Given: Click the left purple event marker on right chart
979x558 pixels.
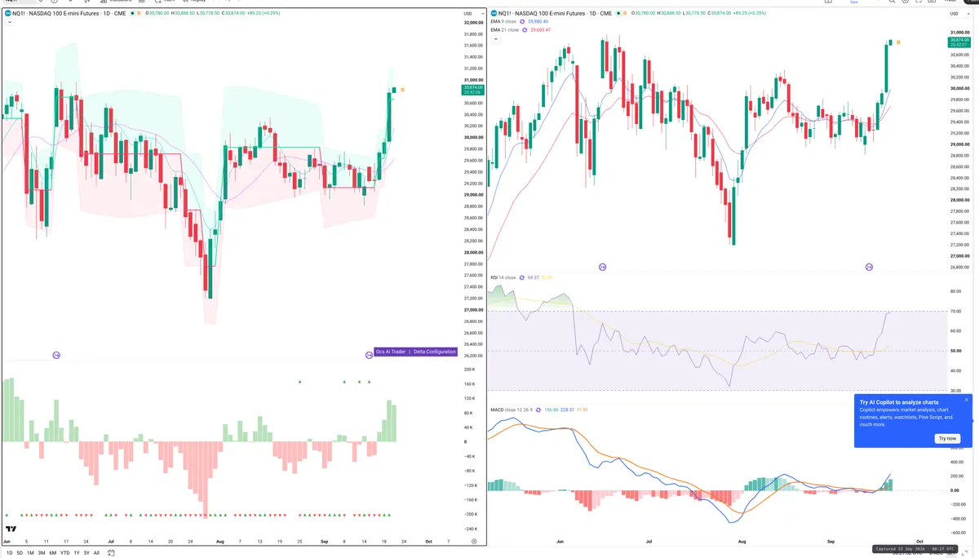Looking at the screenshot, I should coord(603,268).
